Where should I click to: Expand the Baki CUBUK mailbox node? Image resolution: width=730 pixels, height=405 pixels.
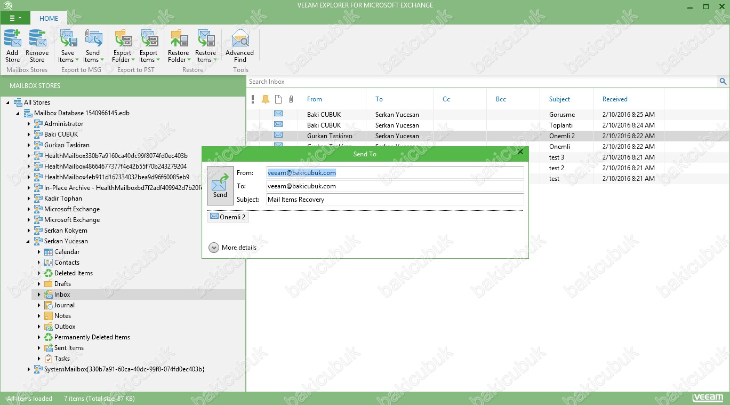tap(29, 134)
